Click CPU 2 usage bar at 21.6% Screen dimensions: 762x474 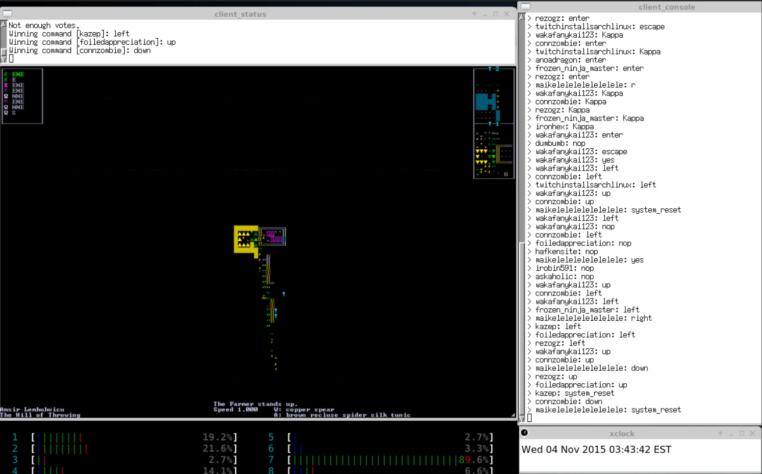(134, 449)
